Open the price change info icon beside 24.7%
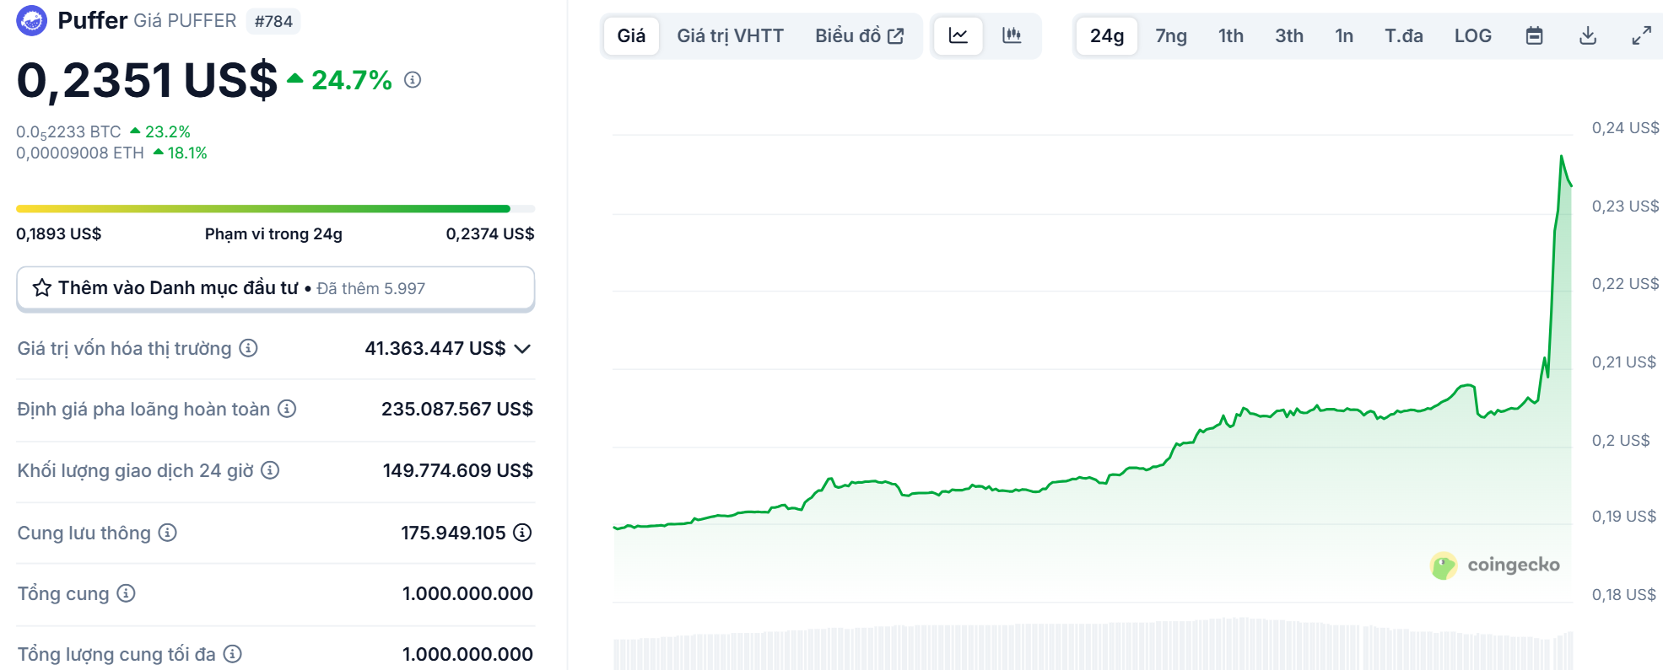 point(413,80)
